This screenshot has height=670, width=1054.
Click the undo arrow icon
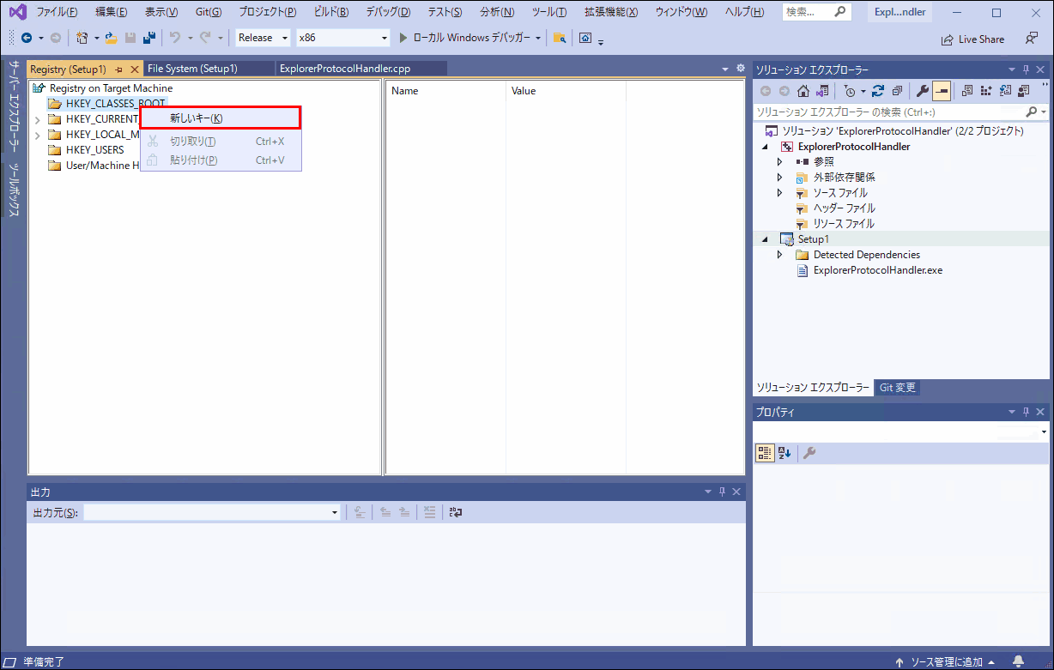(x=175, y=38)
